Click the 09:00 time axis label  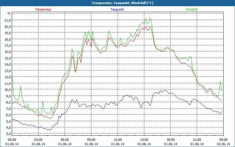click(x=91, y=140)
